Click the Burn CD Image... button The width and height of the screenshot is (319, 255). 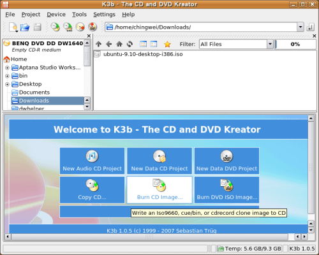click(159, 190)
